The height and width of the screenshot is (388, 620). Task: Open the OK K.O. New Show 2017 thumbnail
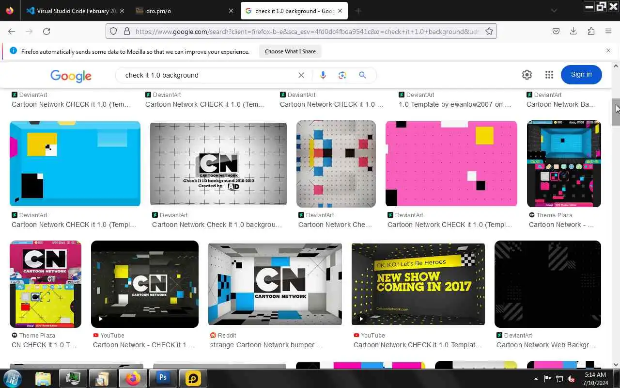[418, 284]
